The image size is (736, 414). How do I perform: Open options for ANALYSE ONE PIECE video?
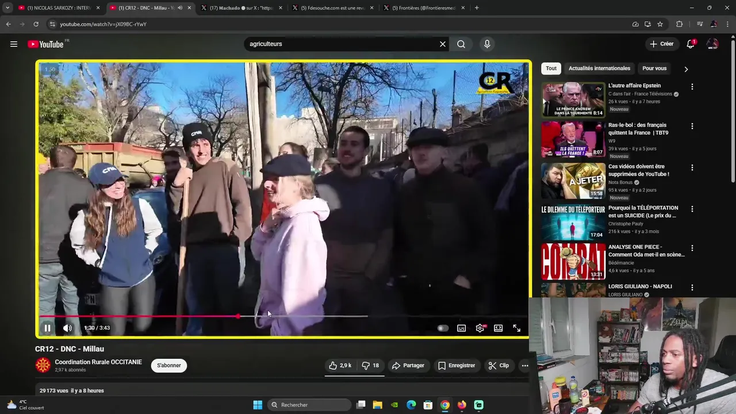coord(692,248)
